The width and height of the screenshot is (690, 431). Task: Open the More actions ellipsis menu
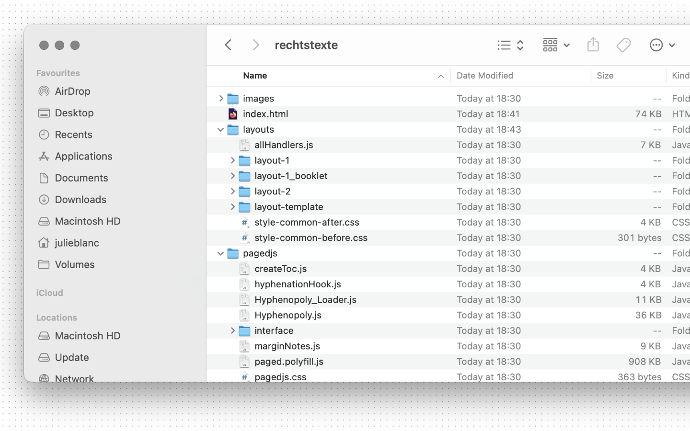click(662, 45)
